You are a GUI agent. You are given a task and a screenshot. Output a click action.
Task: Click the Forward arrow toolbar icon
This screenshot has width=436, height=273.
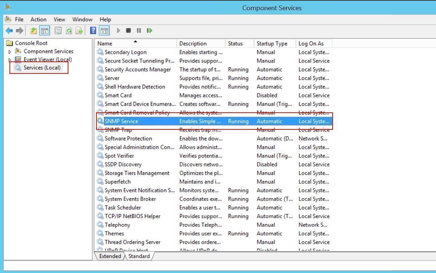click(20, 31)
